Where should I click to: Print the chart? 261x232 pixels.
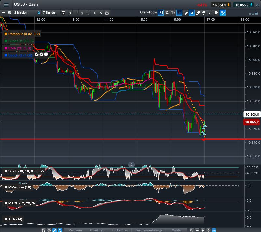[x=216, y=13]
